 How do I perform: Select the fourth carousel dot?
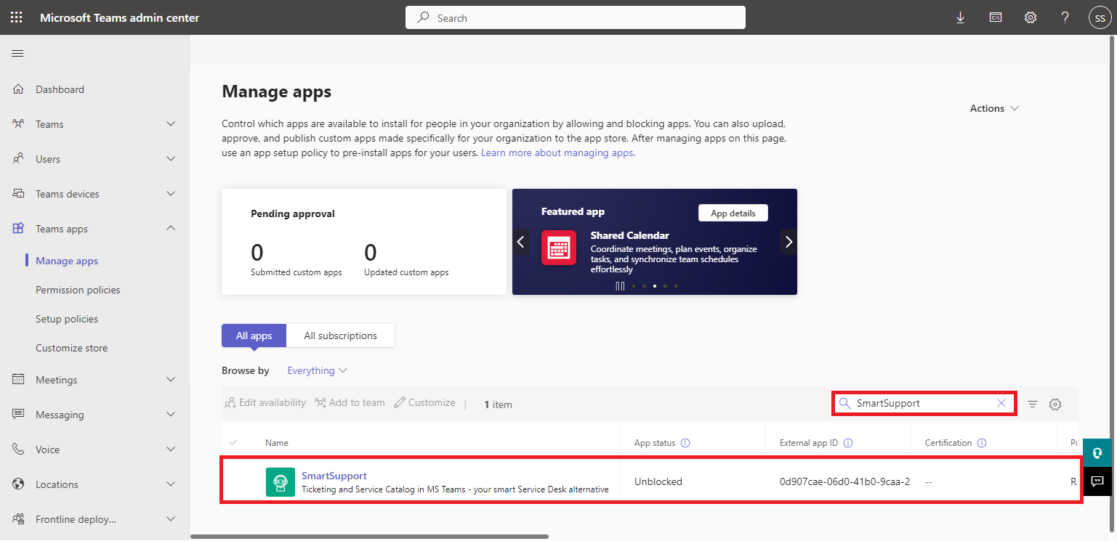click(x=665, y=286)
